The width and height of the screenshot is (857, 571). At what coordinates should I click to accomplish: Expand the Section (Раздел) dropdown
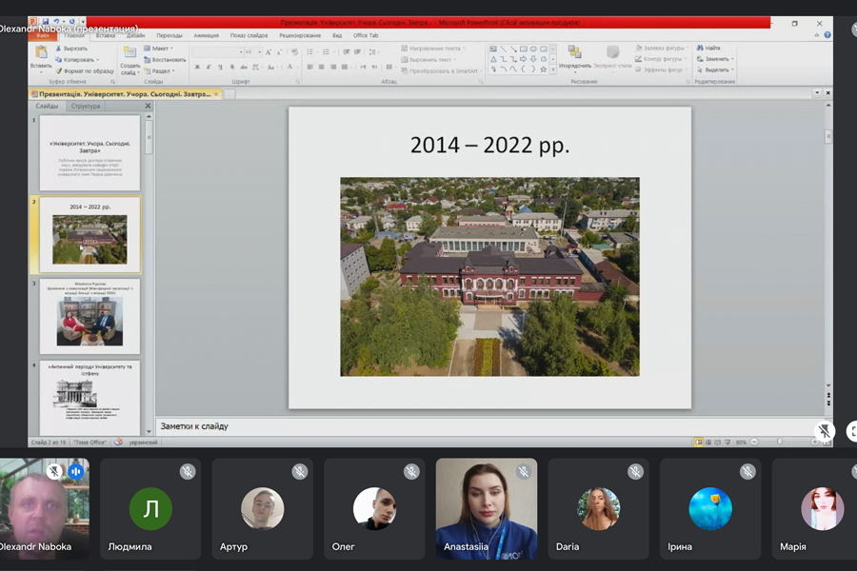click(x=160, y=70)
